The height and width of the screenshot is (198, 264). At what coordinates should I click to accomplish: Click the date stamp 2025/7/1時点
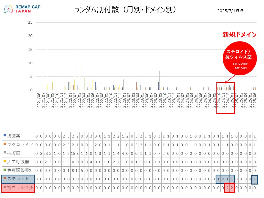(x=230, y=11)
